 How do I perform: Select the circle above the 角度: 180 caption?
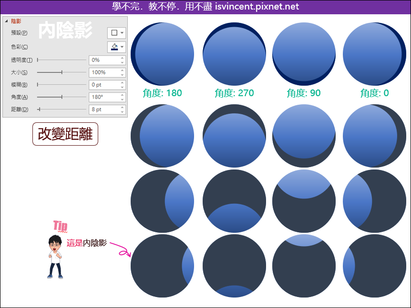click(x=162, y=54)
